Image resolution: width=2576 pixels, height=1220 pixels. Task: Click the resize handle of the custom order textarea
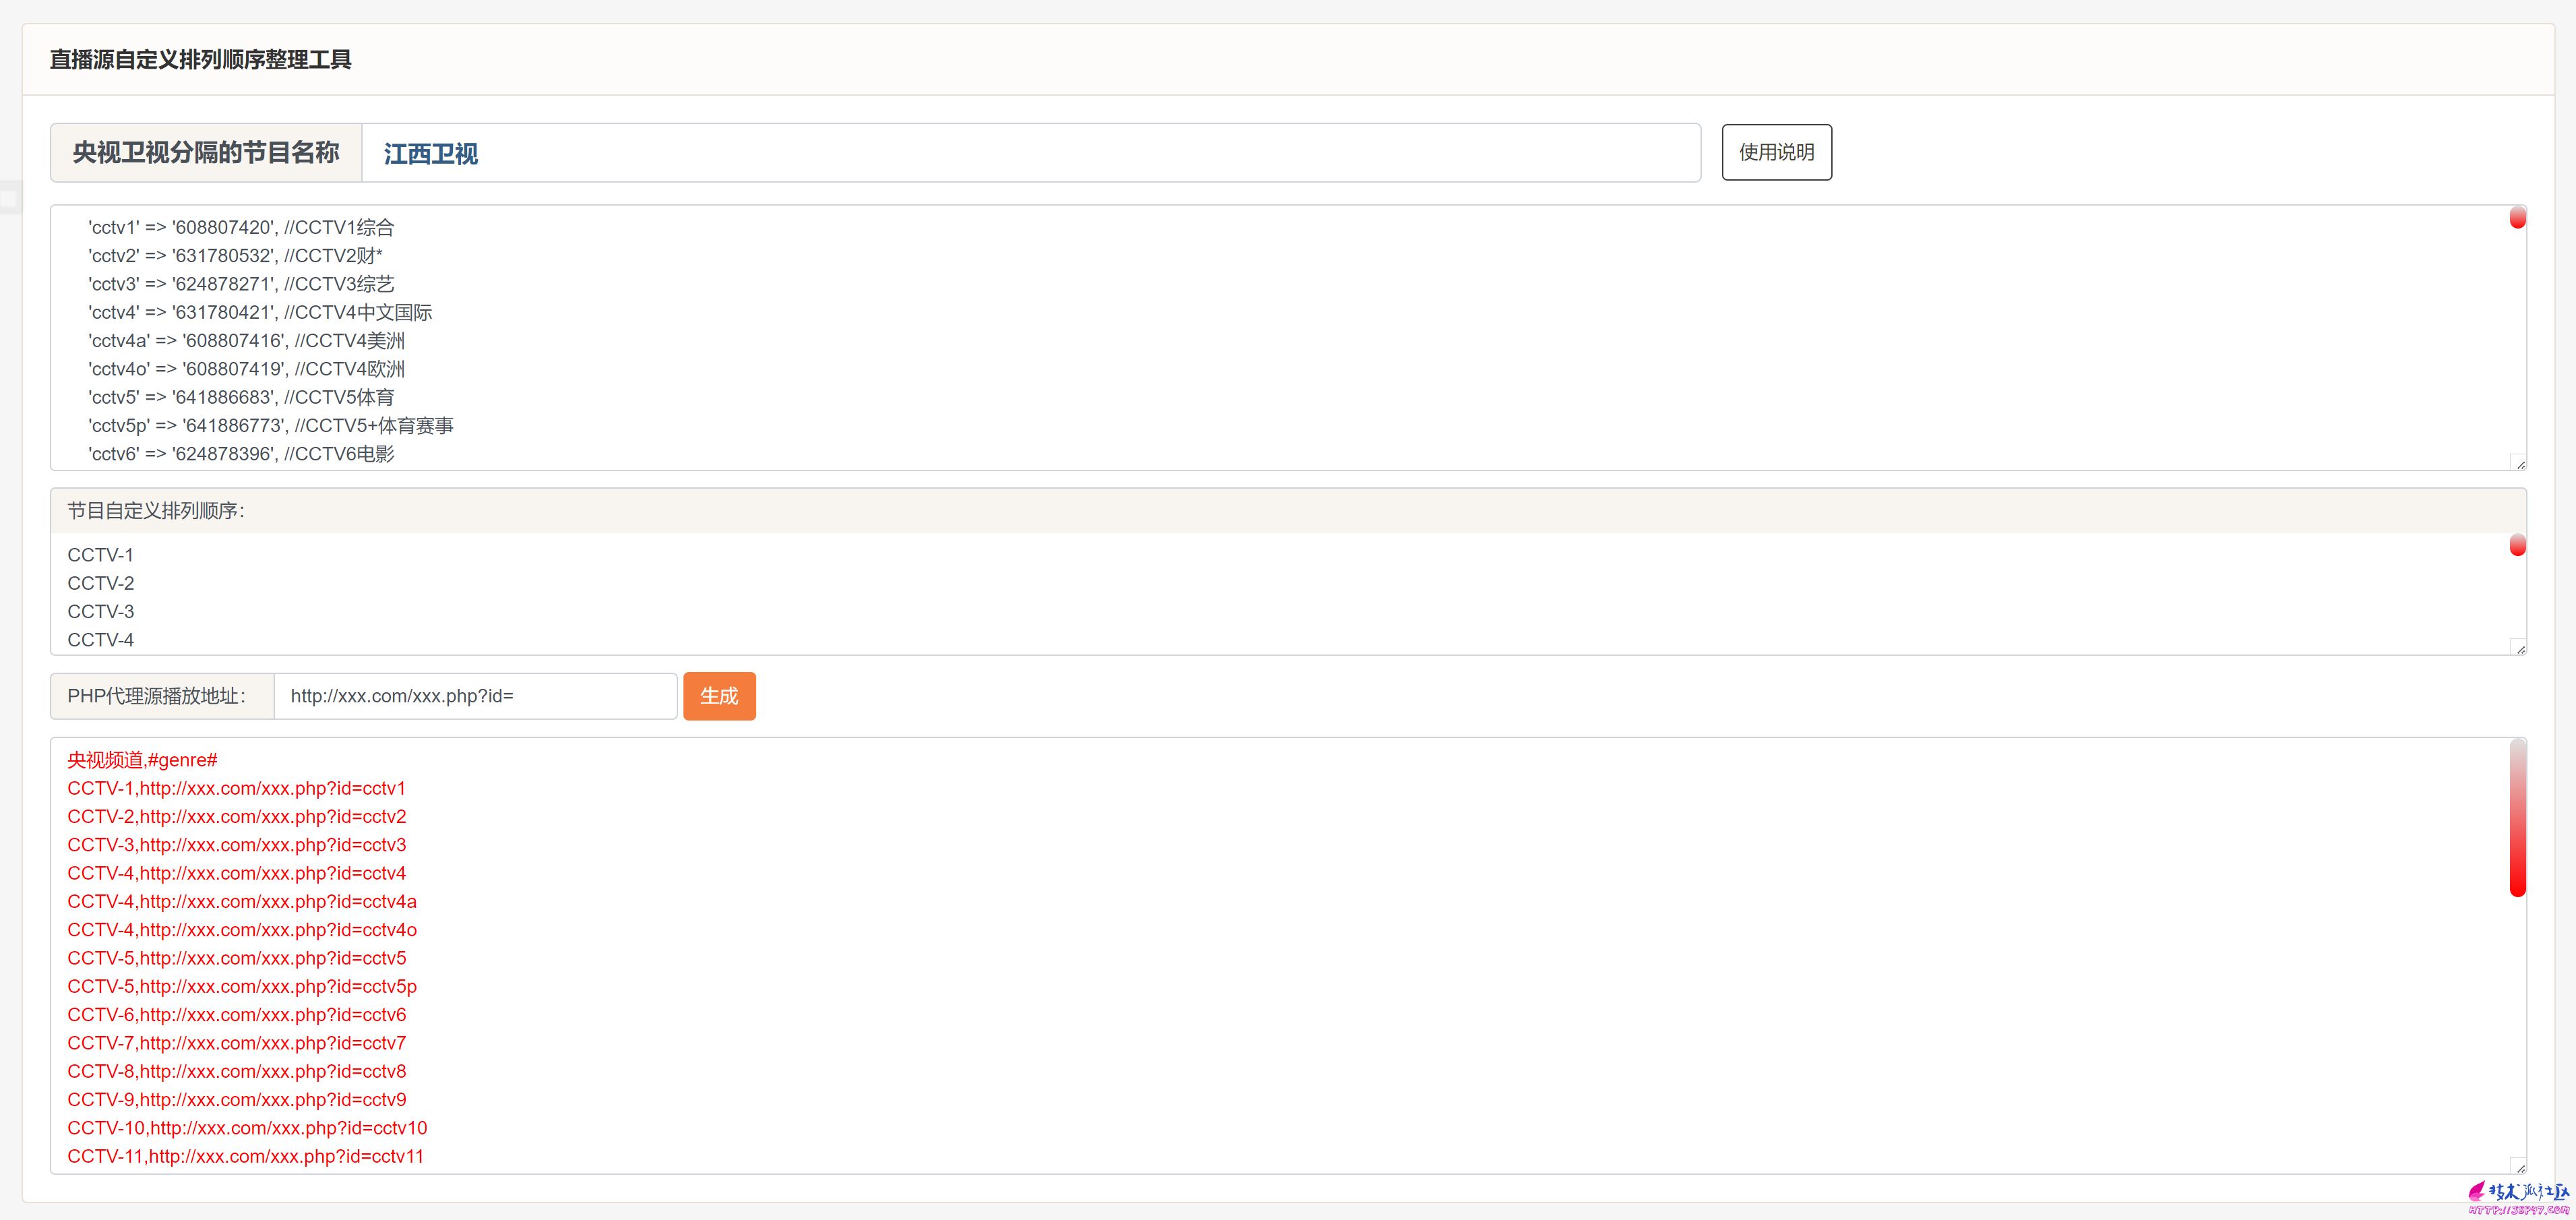[2519, 648]
